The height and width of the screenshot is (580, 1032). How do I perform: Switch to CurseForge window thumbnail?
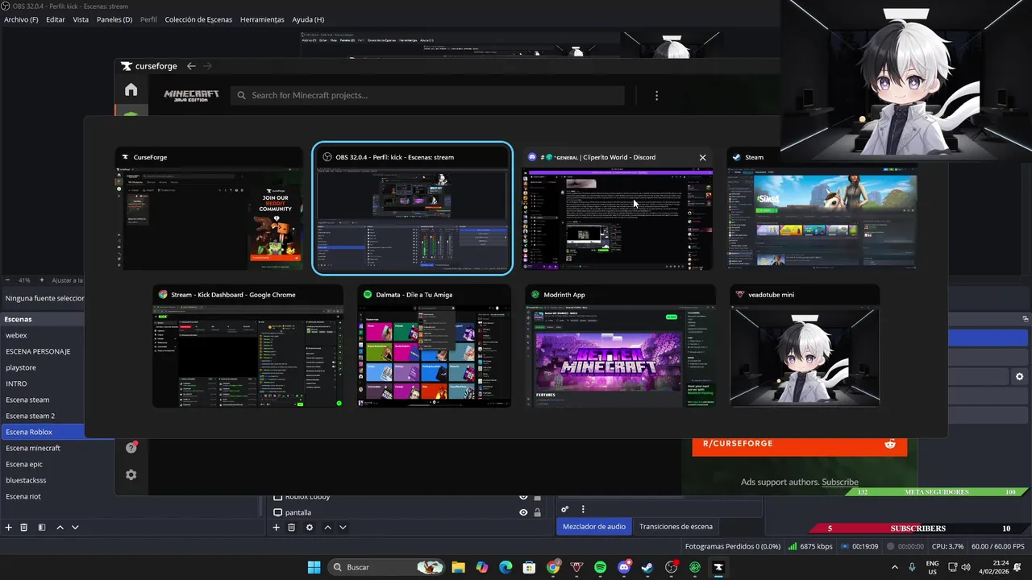point(209,209)
